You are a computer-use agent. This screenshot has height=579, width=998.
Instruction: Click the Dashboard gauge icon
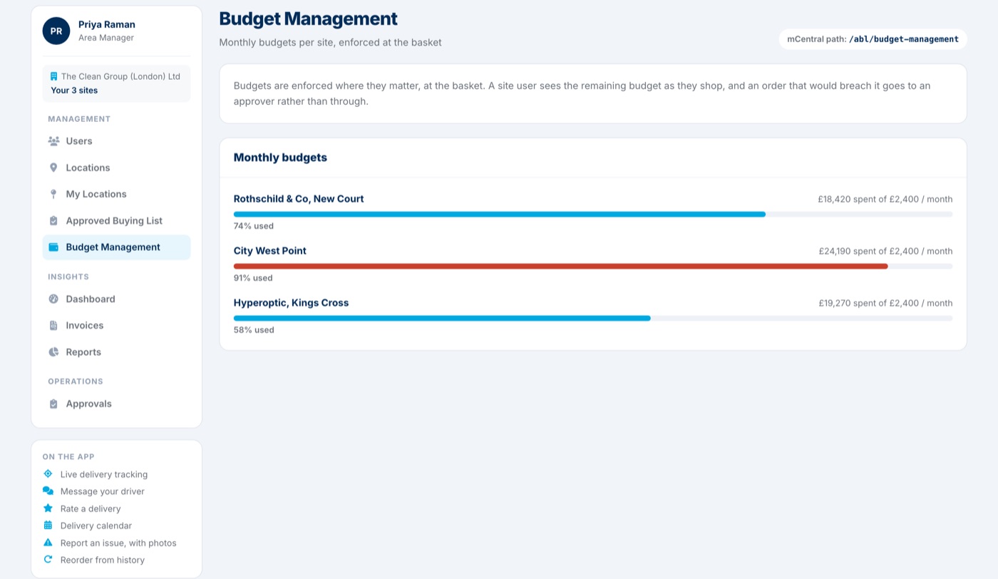click(x=53, y=299)
